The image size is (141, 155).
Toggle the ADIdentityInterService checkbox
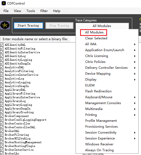pos(2,52)
